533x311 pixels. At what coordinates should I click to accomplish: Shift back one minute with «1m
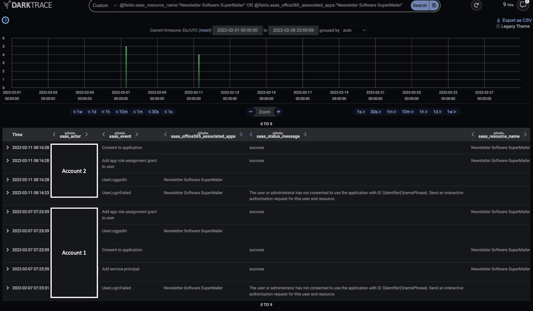coord(137,112)
